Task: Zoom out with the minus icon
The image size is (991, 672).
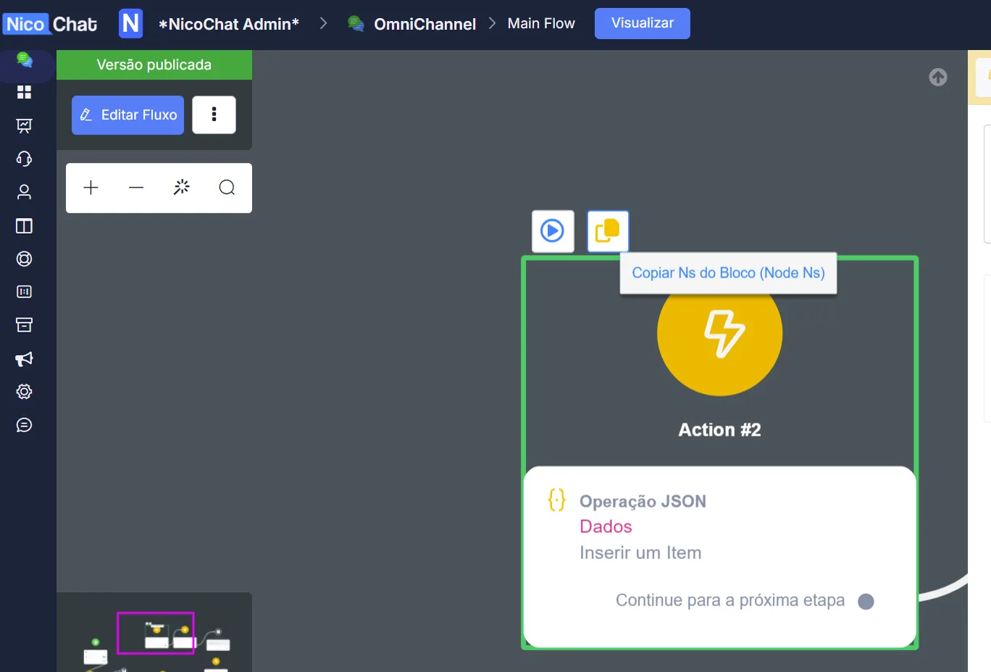Action: (136, 188)
